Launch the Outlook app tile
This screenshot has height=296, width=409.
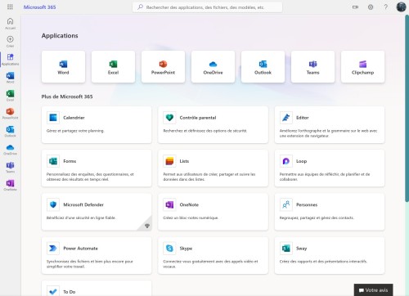(x=263, y=67)
